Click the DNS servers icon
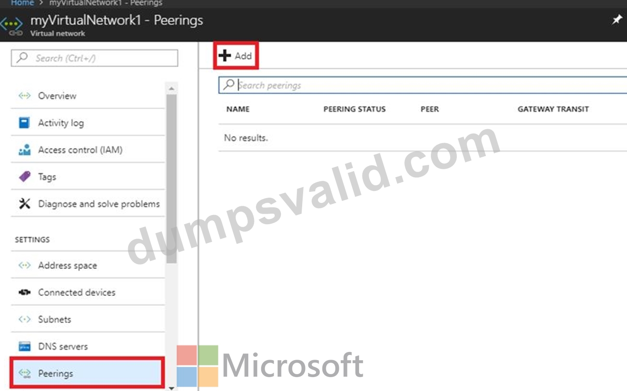 [x=24, y=346]
